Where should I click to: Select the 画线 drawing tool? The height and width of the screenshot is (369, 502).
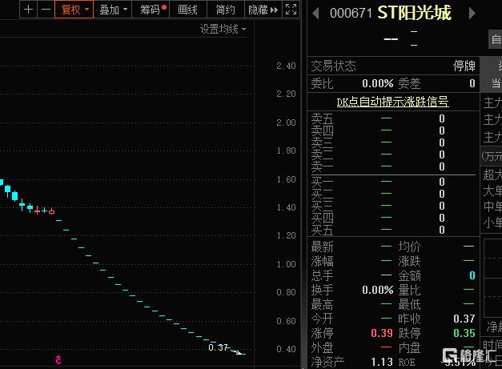pyautogui.click(x=188, y=10)
